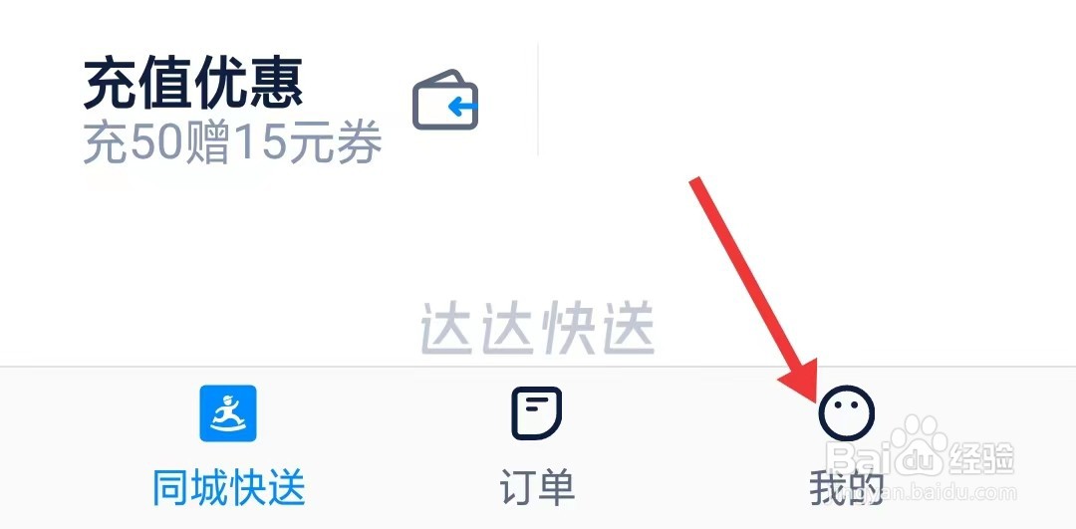Click the Baidu paw print logo
Image resolution: width=1076 pixels, height=529 pixels.
tap(919, 444)
